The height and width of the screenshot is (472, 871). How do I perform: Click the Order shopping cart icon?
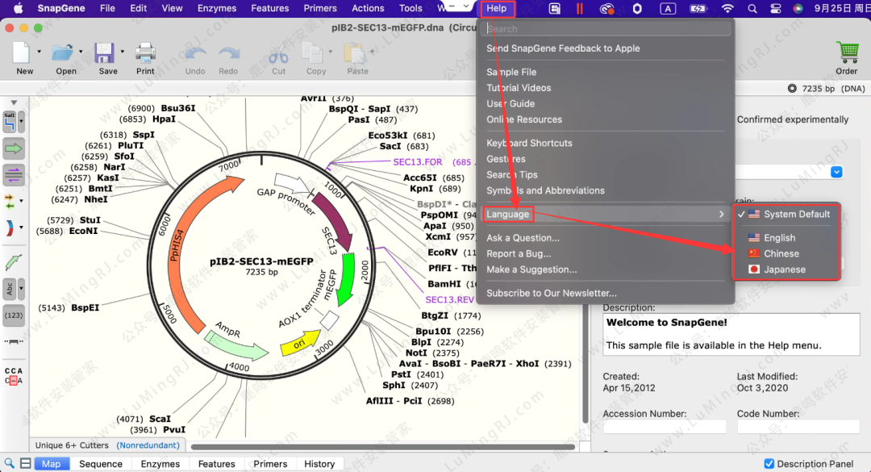[x=847, y=54]
